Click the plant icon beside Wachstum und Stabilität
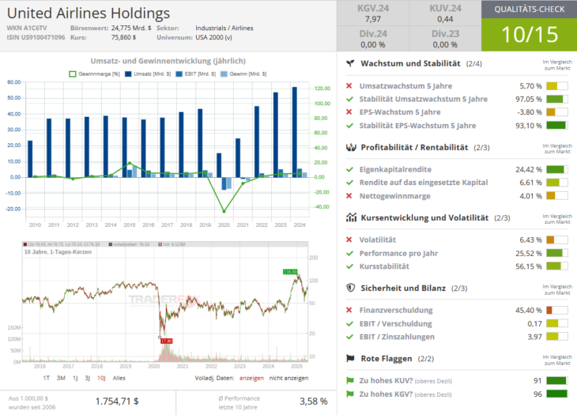Image resolution: width=577 pixels, height=415 pixels. click(x=350, y=63)
